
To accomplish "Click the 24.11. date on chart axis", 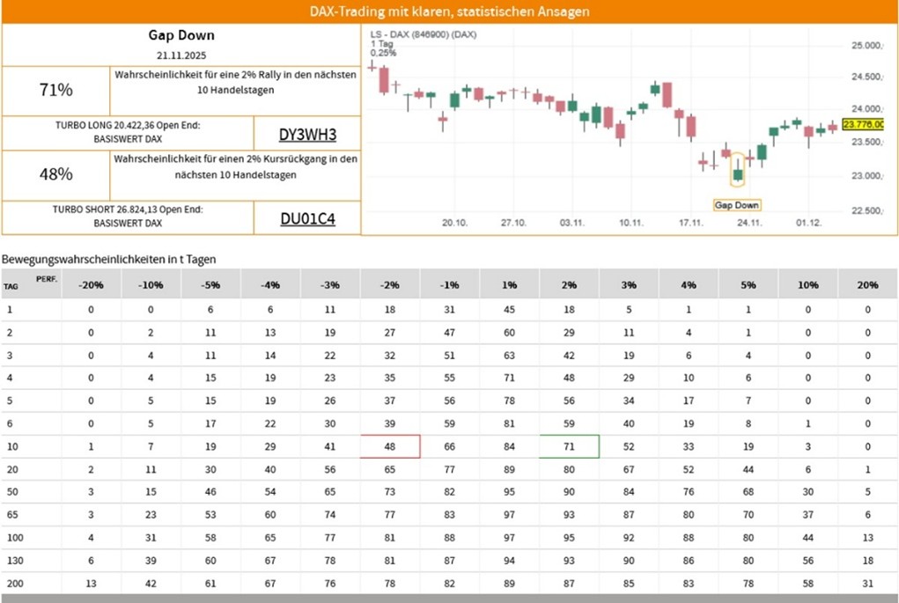I will click(749, 224).
